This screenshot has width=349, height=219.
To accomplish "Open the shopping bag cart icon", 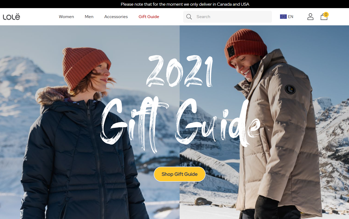I will pyautogui.click(x=324, y=17).
